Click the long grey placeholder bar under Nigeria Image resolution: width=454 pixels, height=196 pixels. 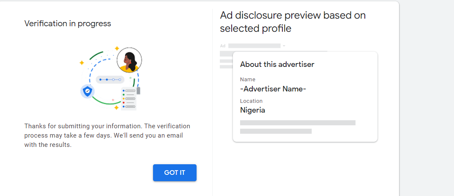(x=298, y=123)
